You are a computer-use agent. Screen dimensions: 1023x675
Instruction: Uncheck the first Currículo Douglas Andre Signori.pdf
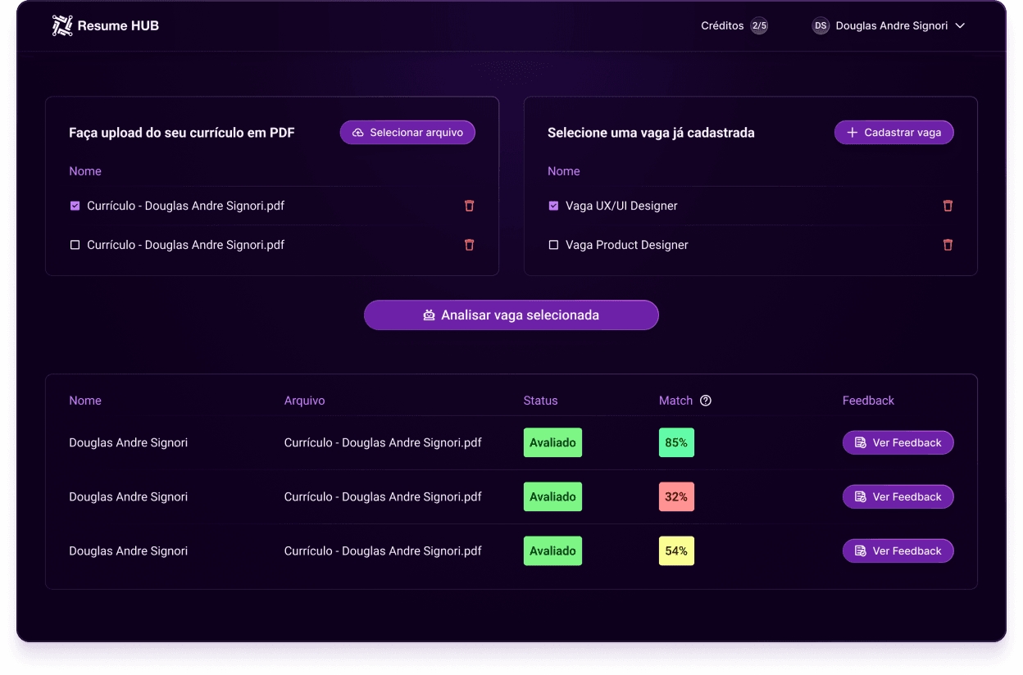(75, 206)
